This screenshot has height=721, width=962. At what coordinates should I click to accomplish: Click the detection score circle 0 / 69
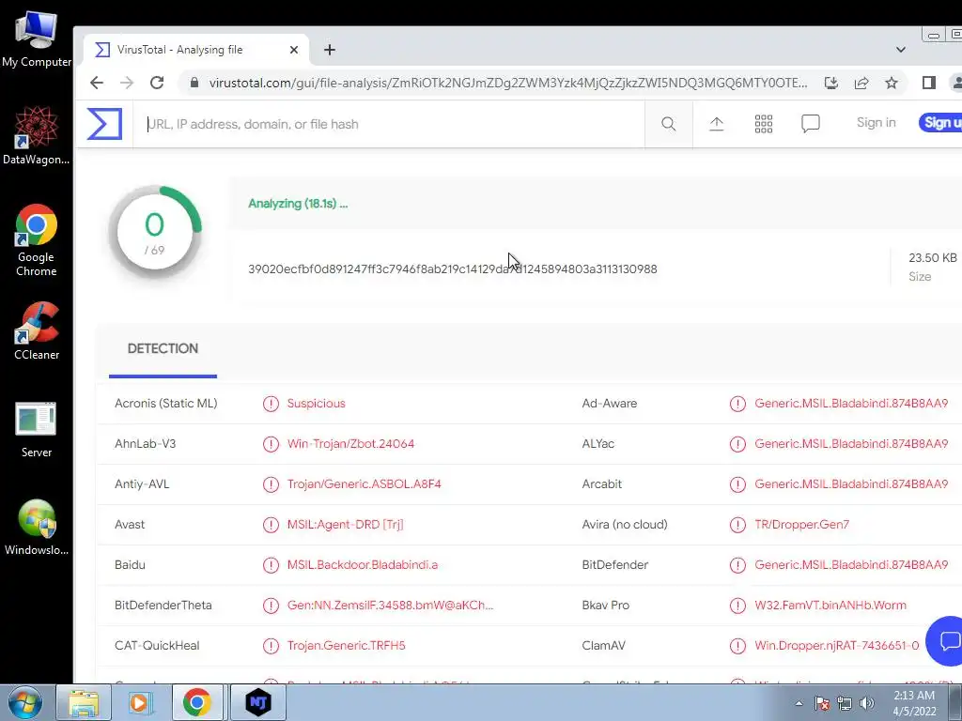pos(155,233)
